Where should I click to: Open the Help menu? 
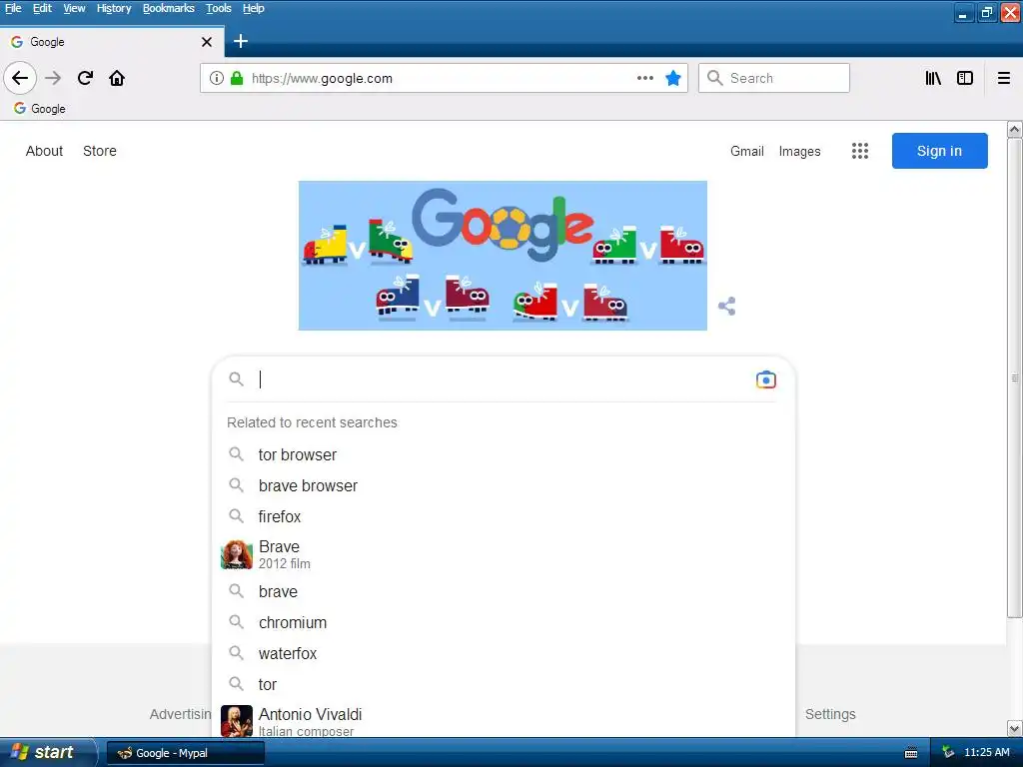click(x=253, y=8)
